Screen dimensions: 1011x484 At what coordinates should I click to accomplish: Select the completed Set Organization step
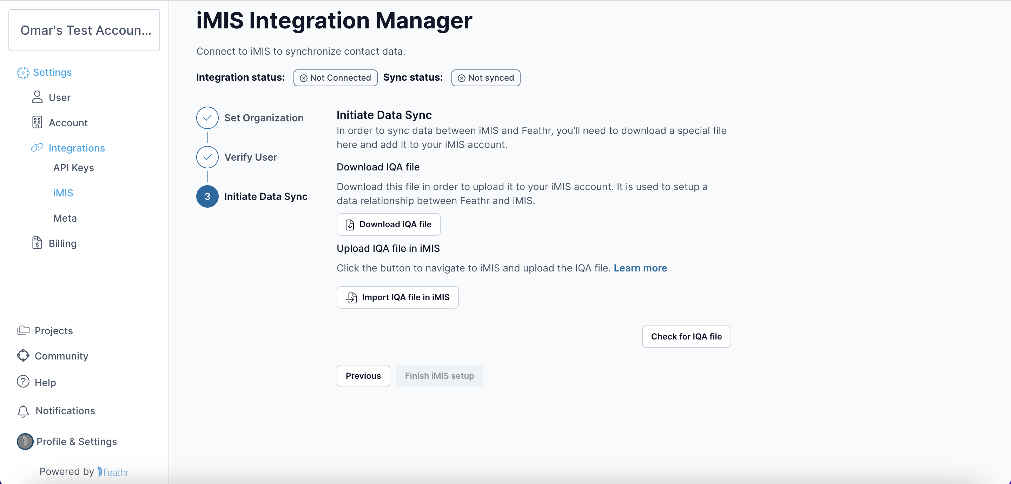click(207, 117)
